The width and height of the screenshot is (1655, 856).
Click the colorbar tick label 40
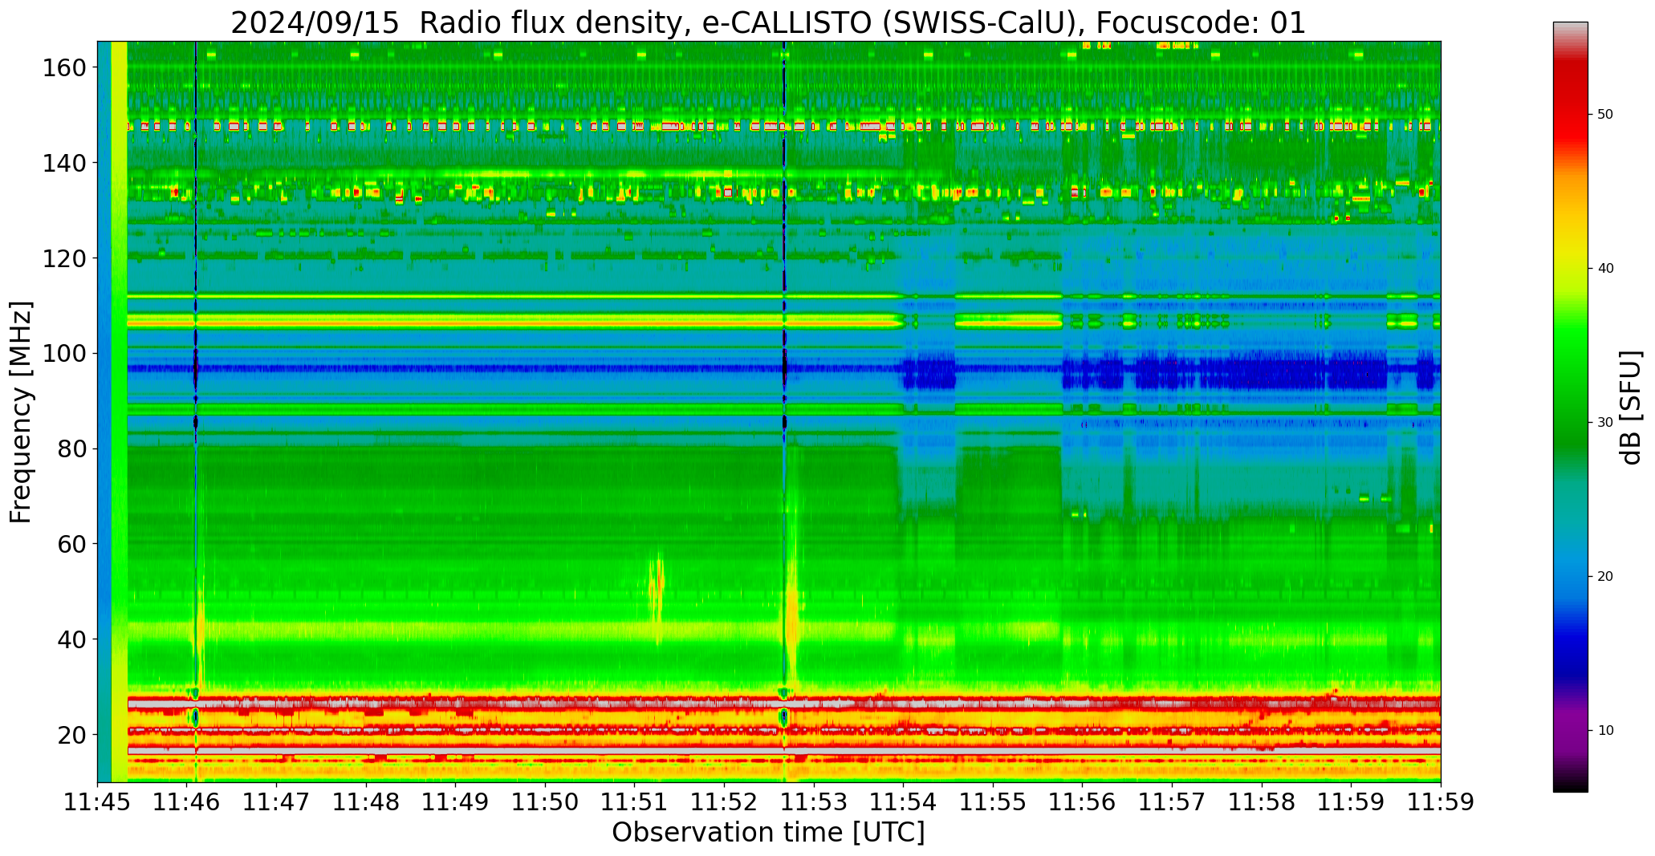(1605, 268)
